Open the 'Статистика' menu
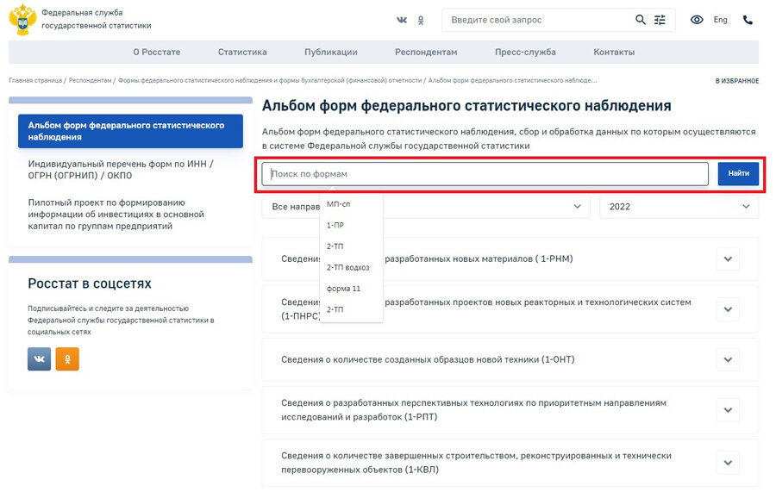Image resolution: width=776 pixels, height=492 pixels. tap(242, 52)
